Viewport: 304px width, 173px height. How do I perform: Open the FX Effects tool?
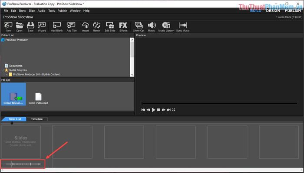click(123, 27)
